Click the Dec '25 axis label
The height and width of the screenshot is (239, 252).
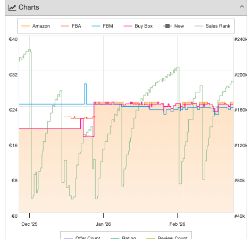29,224
